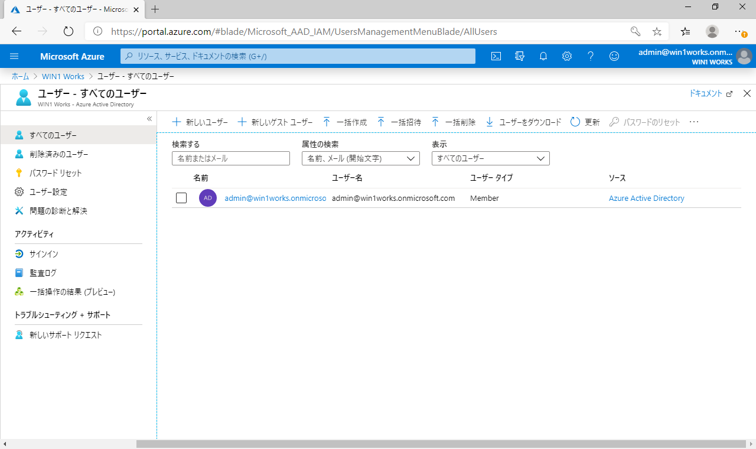Select the ユーザー browser tab
The height and width of the screenshot is (449, 756).
point(74,9)
